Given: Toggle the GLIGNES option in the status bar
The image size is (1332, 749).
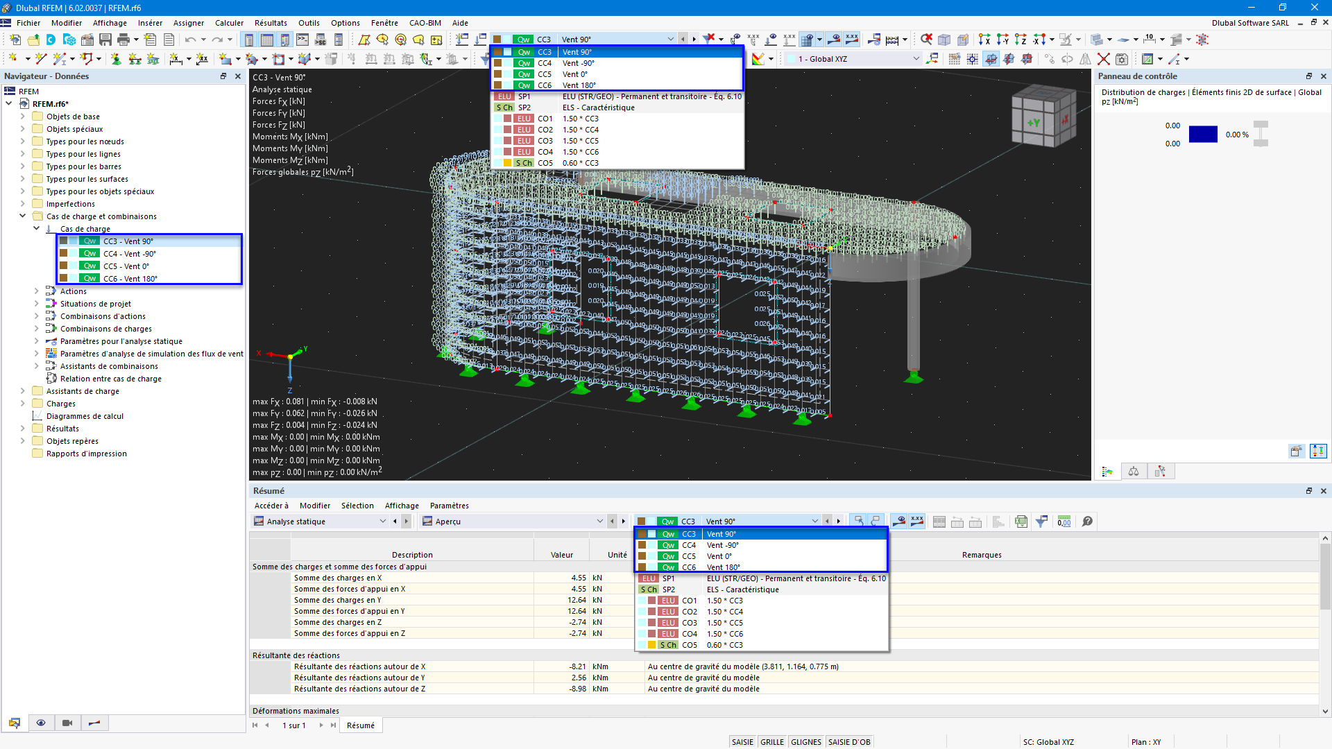Looking at the screenshot, I should [x=806, y=741].
